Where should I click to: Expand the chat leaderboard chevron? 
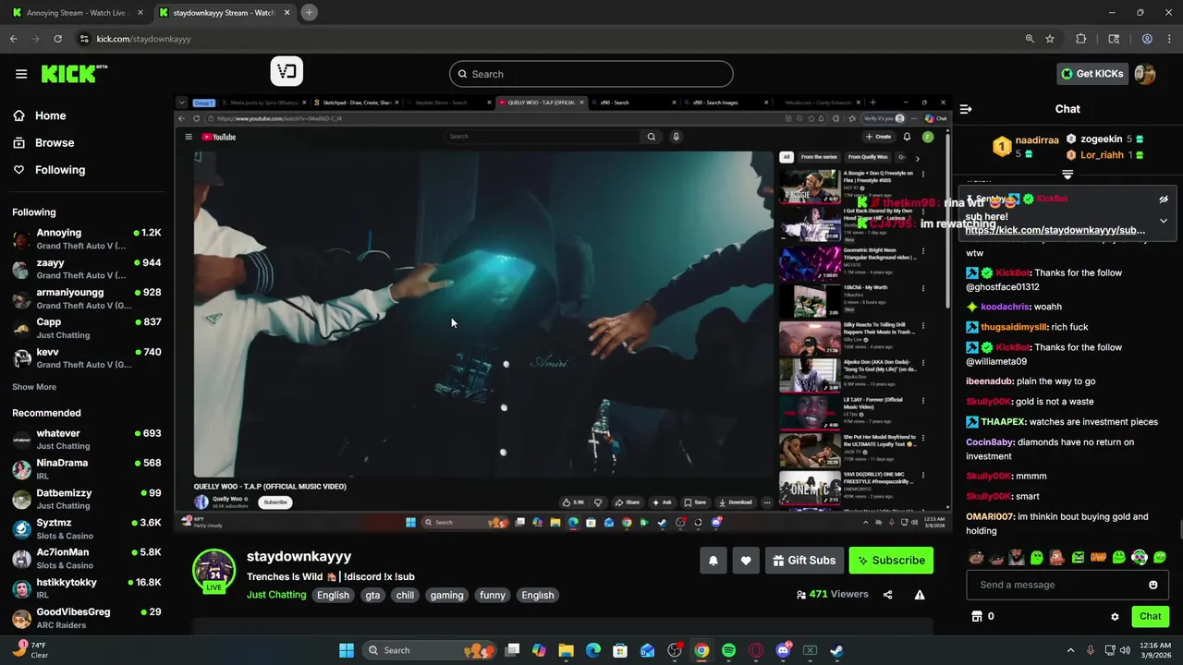click(x=1067, y=174)
